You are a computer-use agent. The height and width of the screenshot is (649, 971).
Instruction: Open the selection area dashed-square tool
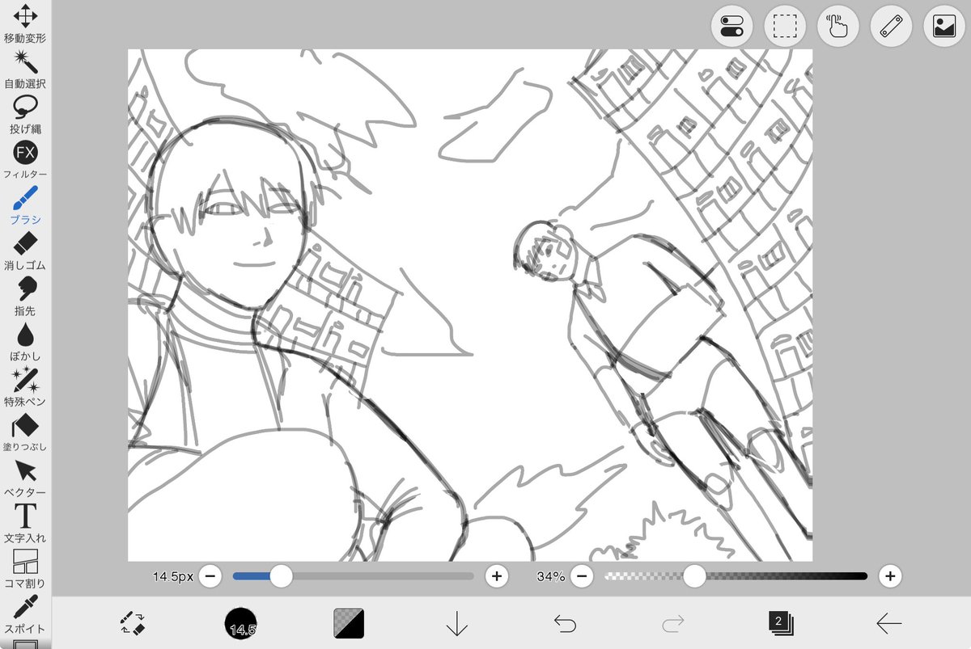785,27
